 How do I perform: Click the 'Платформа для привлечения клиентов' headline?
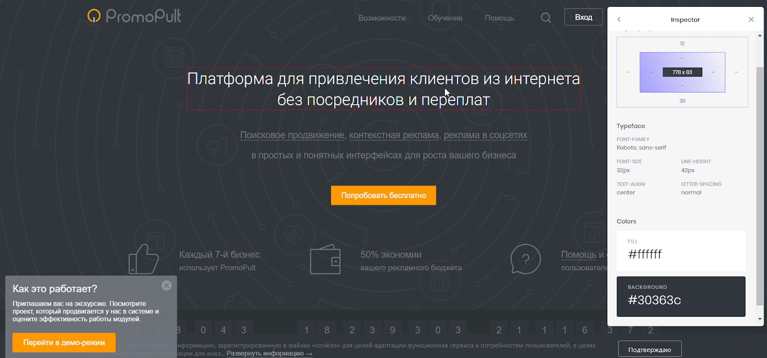click(383, 89)
